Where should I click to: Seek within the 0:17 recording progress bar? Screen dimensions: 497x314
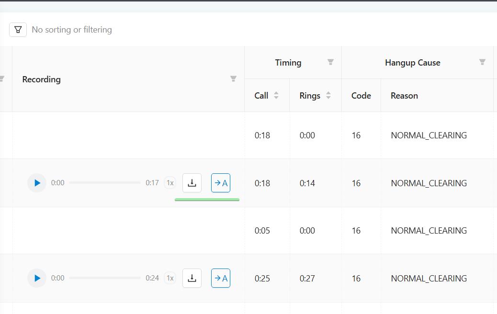[x=105, y=183]
